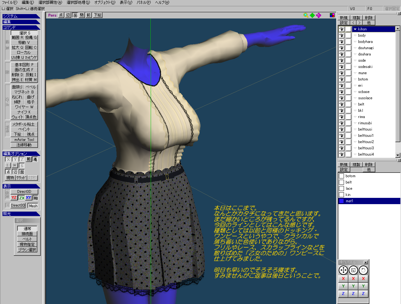Select the move icon in 操作パネル
401x304 pixels.
[x=343, y=270]
